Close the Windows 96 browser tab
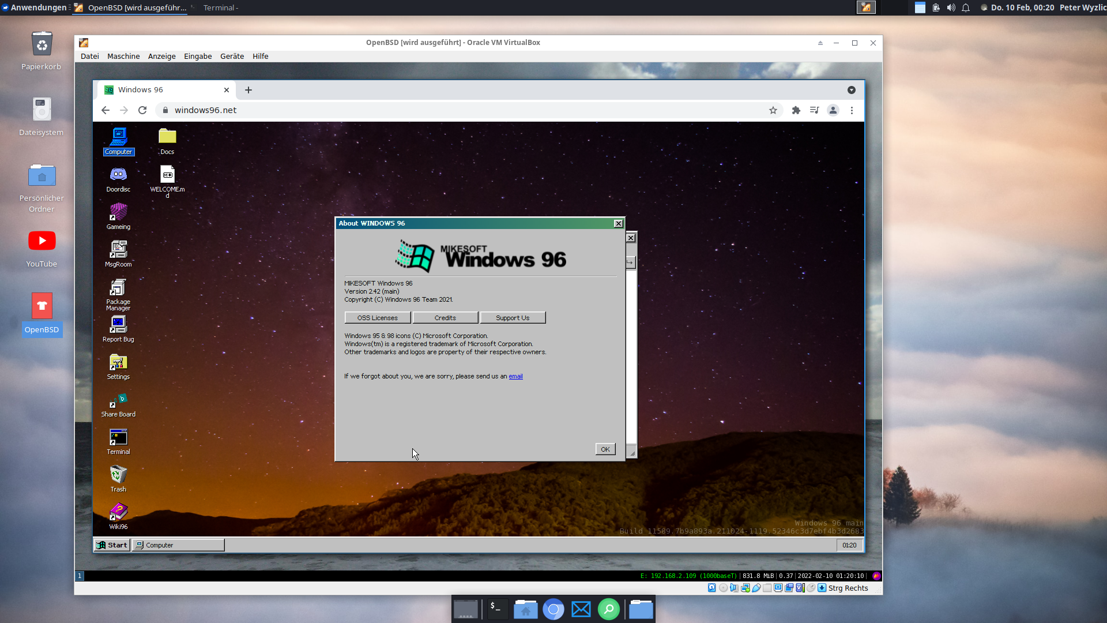The image size is (1107, 623). (227, 90)
